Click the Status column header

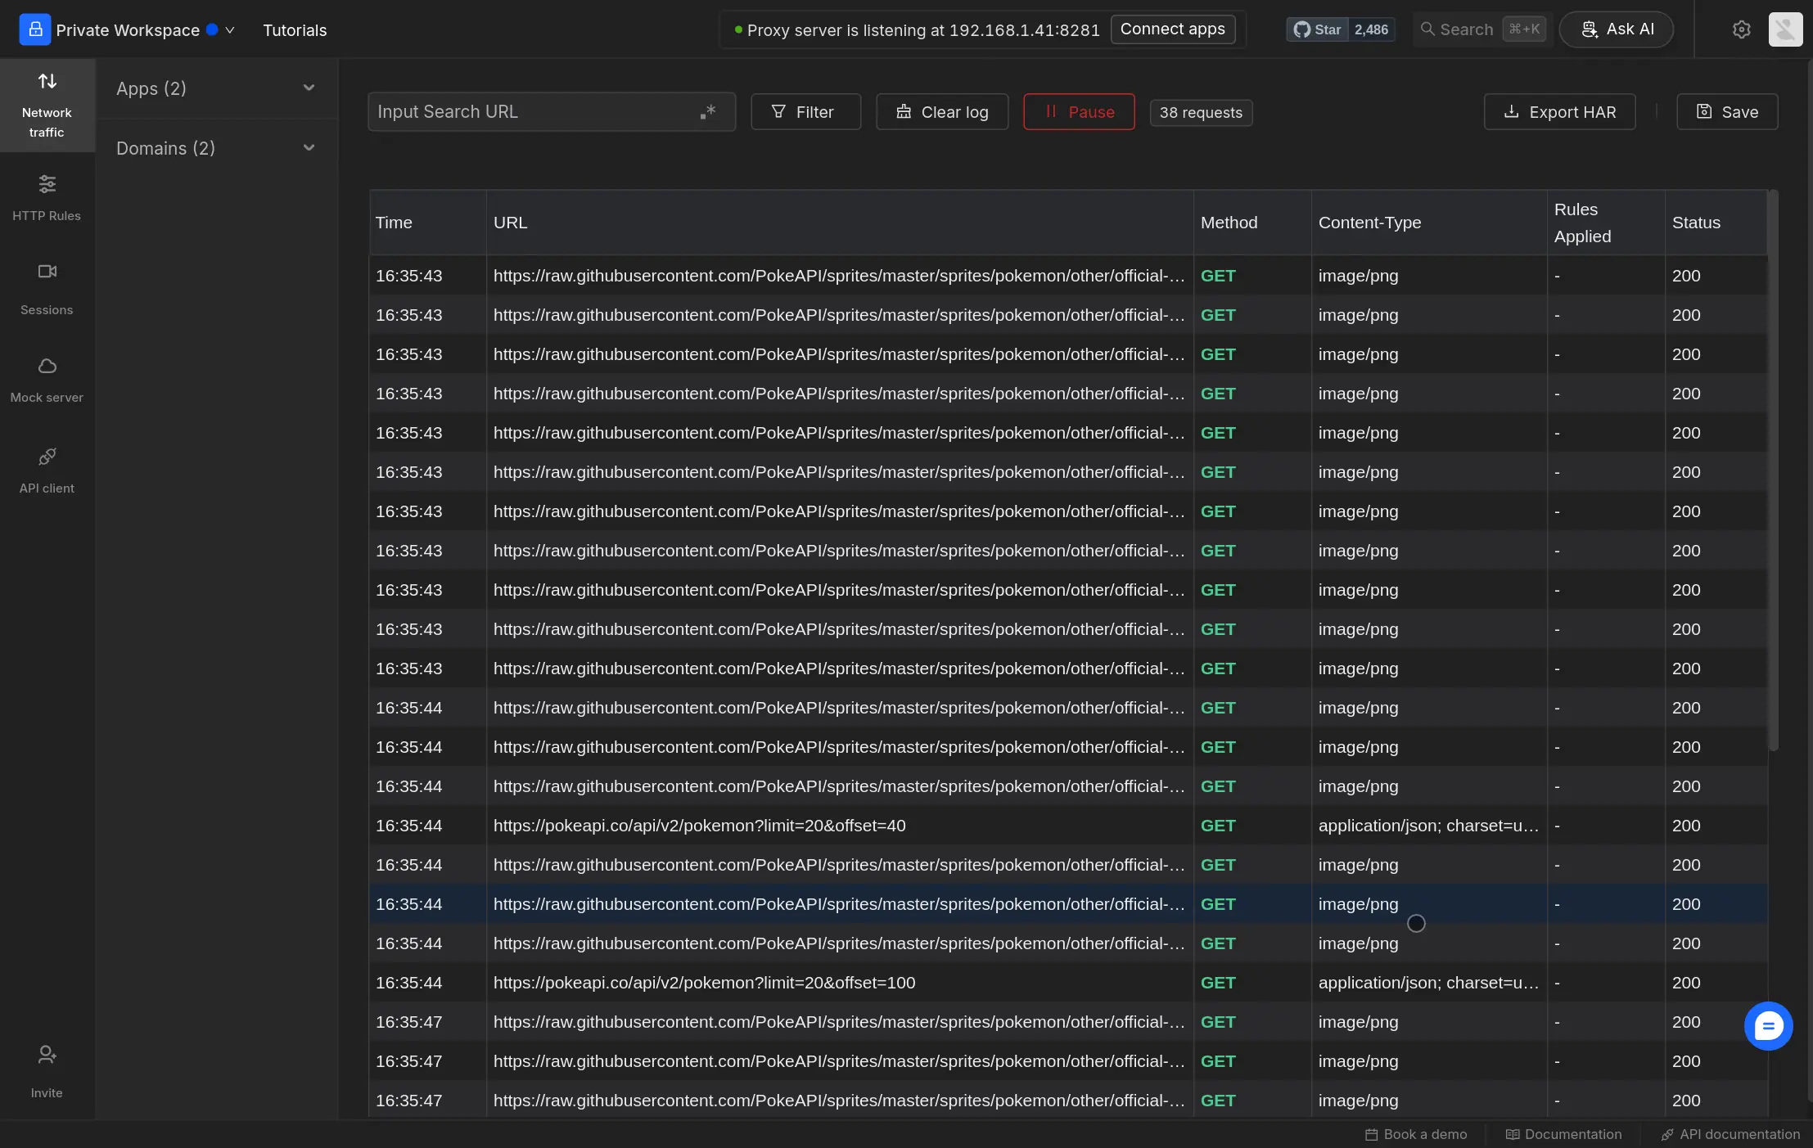pyautogui.click(x=1716, y=223)
